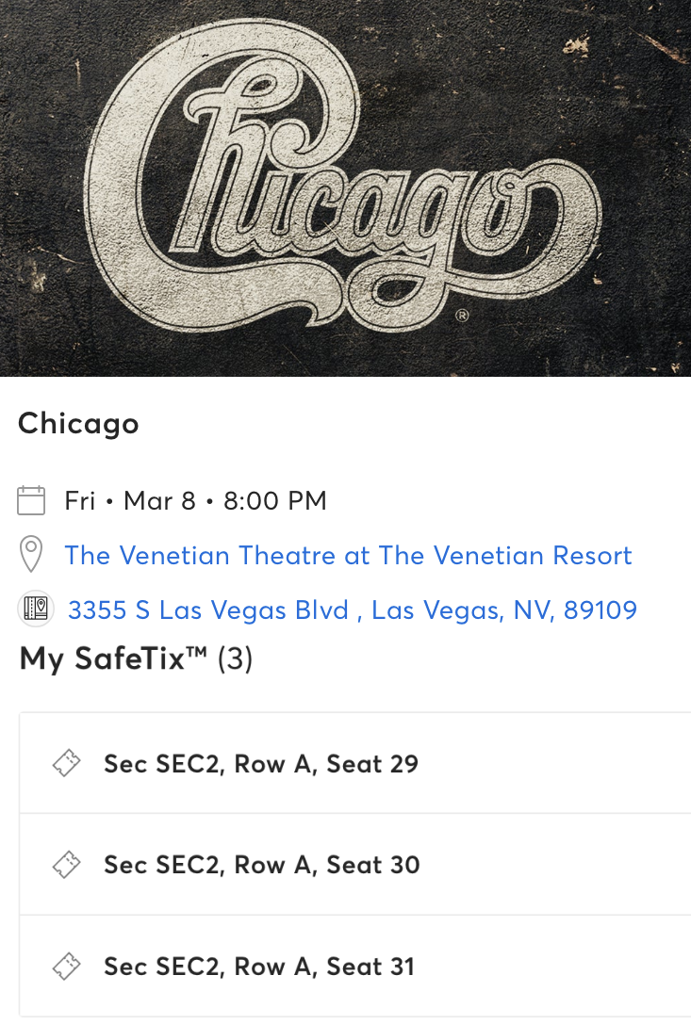Screen dimensions: 691x1024
Task: Click the calendar icon beside the event date
Action: [31, 500]
